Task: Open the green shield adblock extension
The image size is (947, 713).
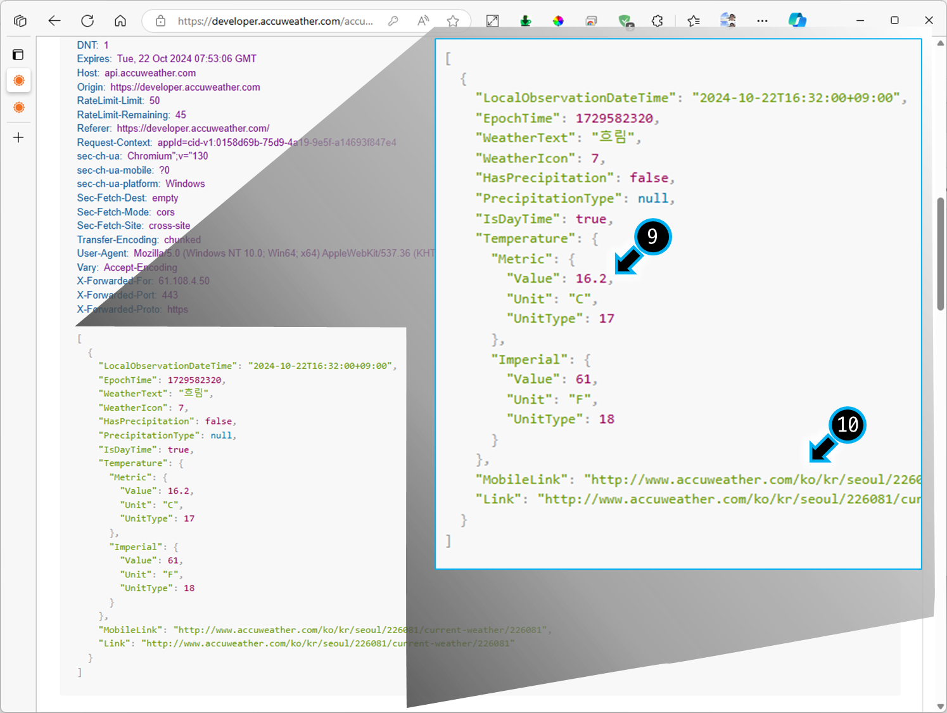Action: (x=625, y=22)
